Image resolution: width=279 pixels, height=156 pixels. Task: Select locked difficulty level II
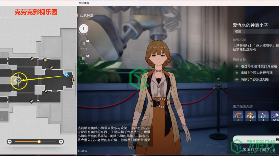click(x=84, y=43)
